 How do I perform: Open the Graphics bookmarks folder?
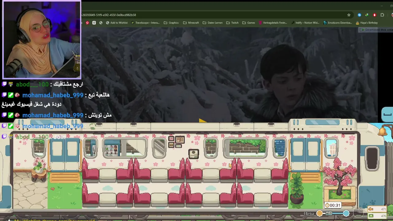[171, 23]
